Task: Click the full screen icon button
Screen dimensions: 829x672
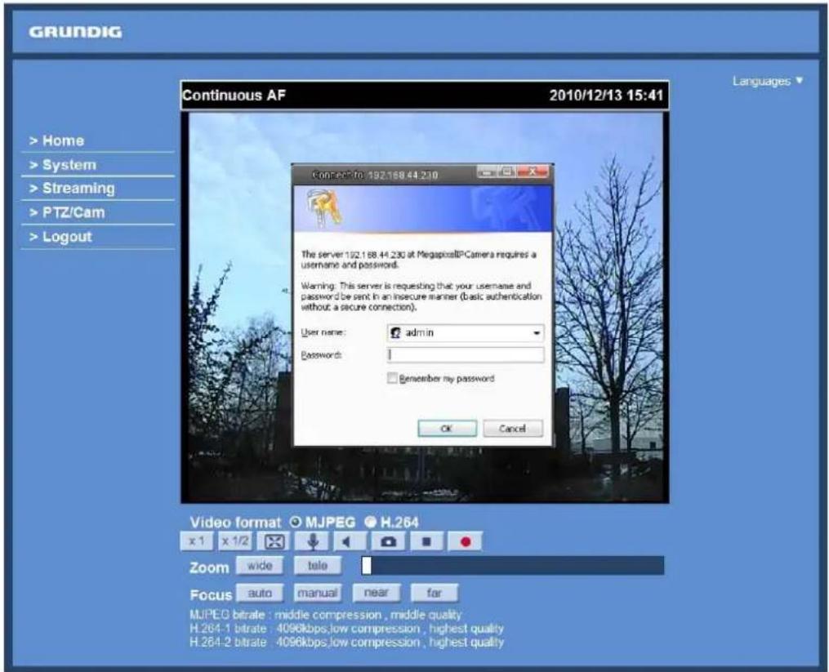Action: 274,541
